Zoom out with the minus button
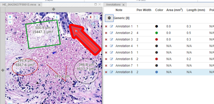The width and height of the screenshot is (214, 104). (10, 22)
